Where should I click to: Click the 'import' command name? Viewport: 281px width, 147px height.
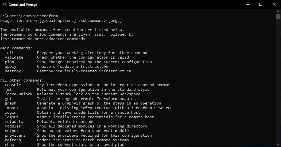(12, 108)
